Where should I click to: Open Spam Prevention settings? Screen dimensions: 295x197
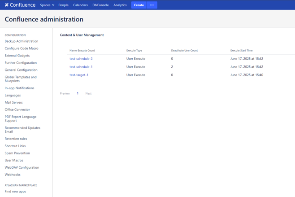17,153
